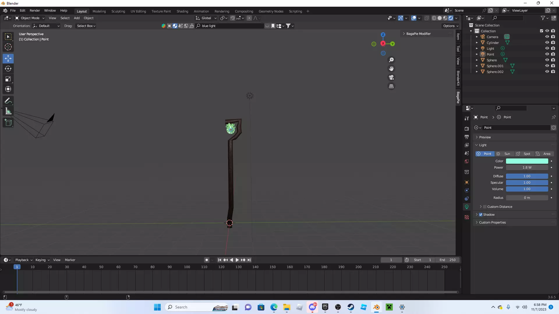Viewport: 559px width, 314px height.
Task: Enable Custom Distance checkbox
Action: coord(485,207)
